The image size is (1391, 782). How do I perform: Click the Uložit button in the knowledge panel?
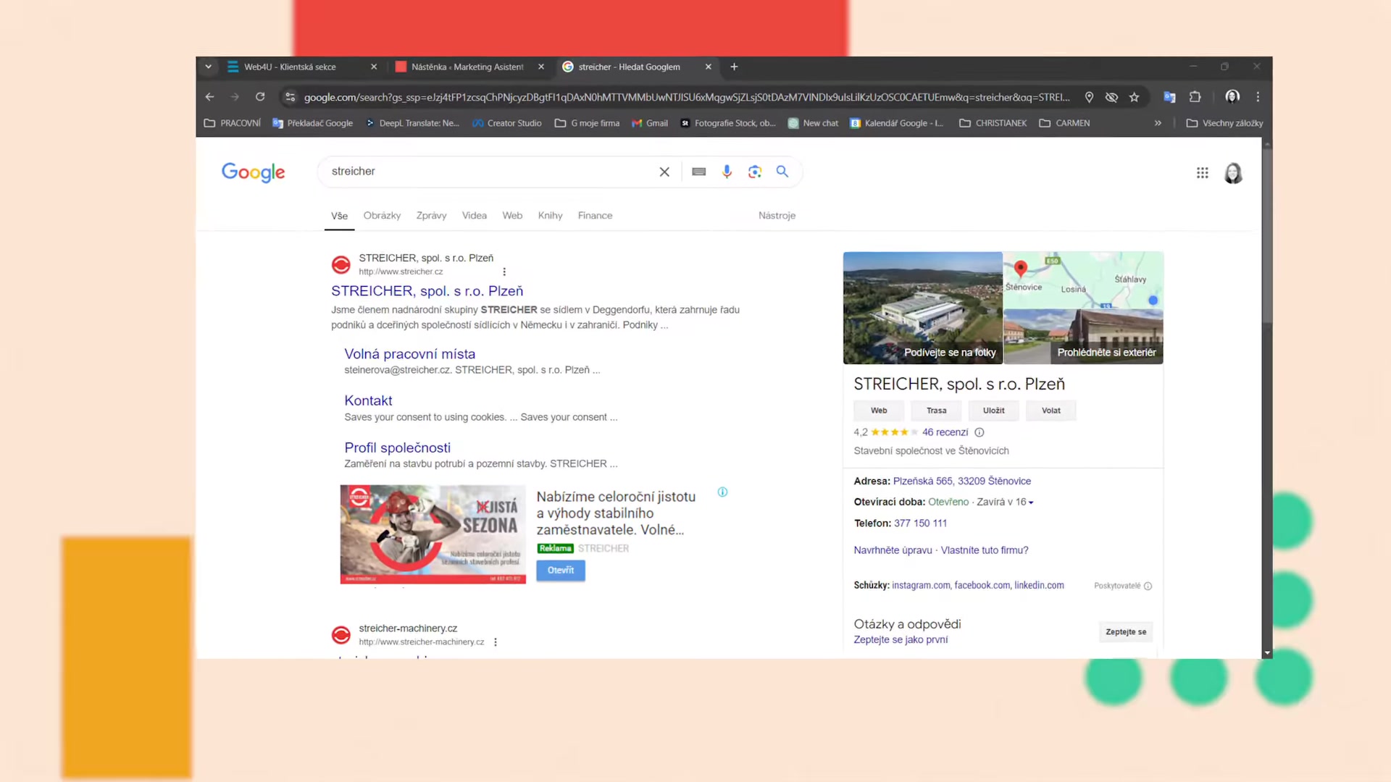pos(993,411)
